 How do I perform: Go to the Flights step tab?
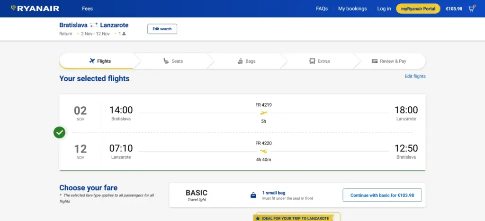[97, 61]
